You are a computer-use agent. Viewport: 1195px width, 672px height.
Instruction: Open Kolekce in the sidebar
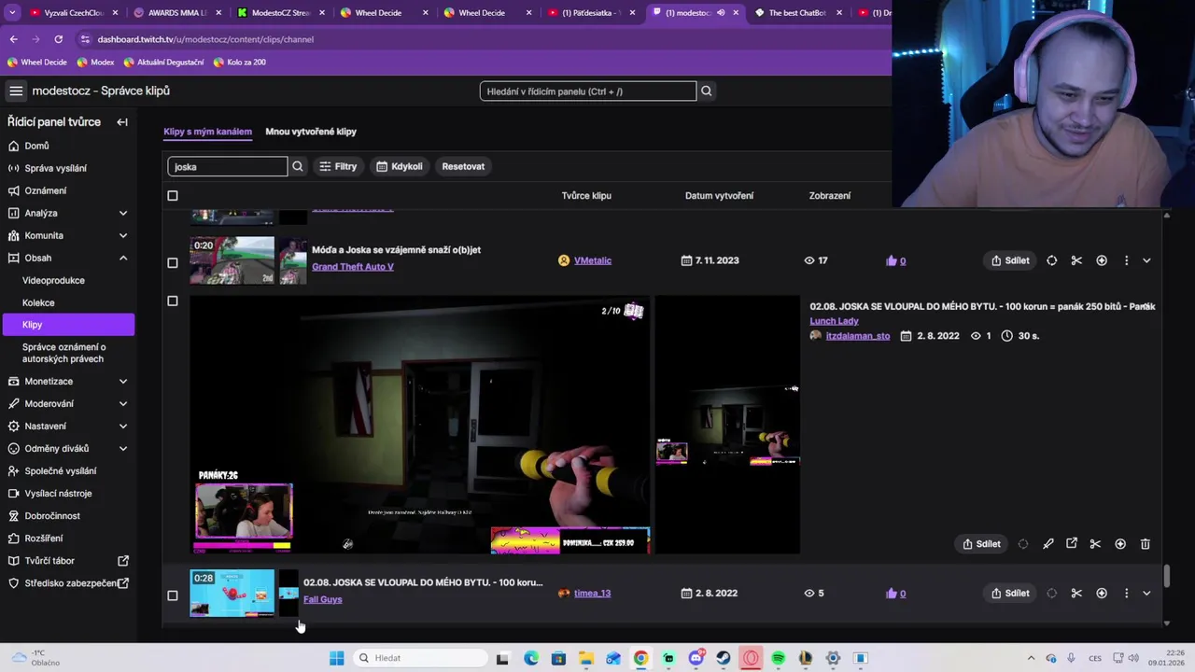pos(38,302)
